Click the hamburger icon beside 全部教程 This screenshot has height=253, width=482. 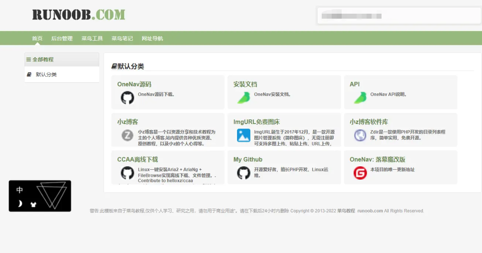click(29, 60)
